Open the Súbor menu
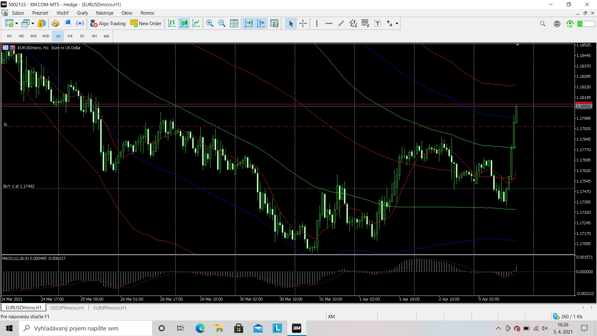597x336 pixels. coord(18,13)
